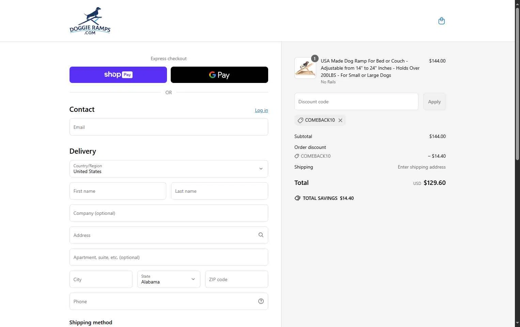Viewport: 520px width, 327px height.
Task: Remove the COMEBACK10 discount code chip
Action: point(340,120)
